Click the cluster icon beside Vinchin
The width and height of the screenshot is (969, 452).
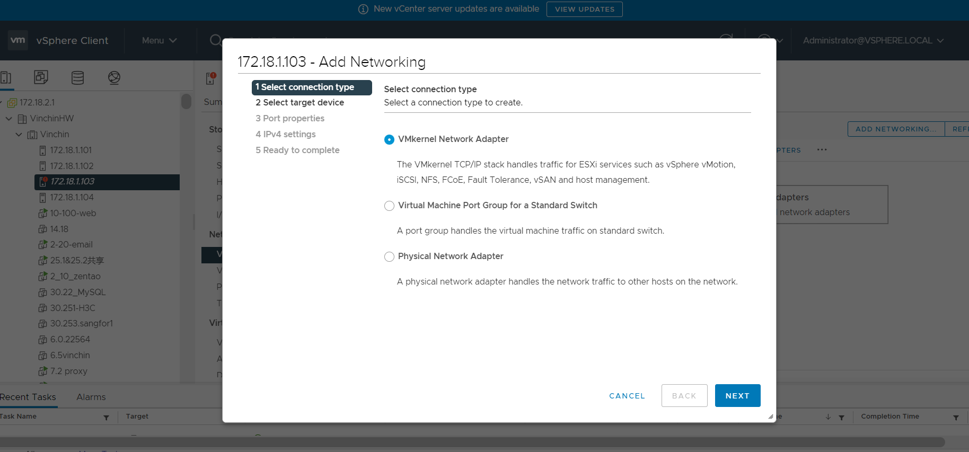pos(32,135)
